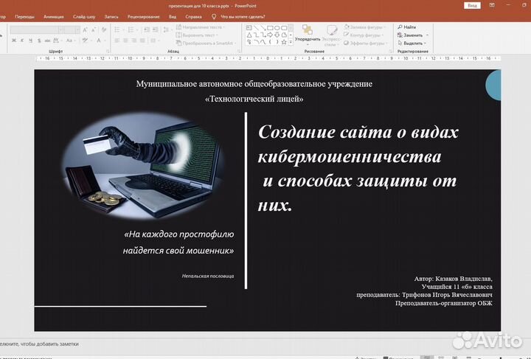Viewport: 531px width, 359px height.
Task: Switch to the Слайд-шоу tab
Action: (x=84, y=16)
